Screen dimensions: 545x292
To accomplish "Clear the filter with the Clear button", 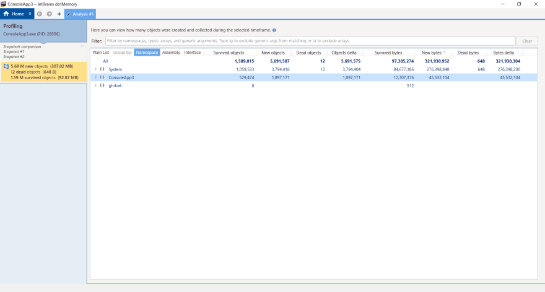I will (527, 41).
